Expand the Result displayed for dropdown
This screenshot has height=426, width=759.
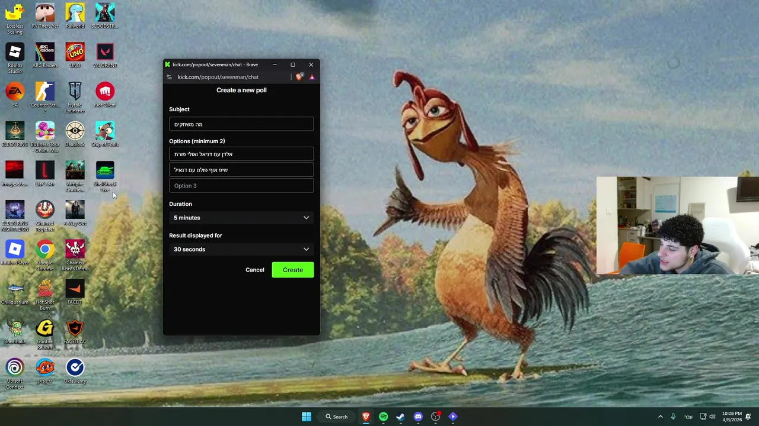(241, 249)
